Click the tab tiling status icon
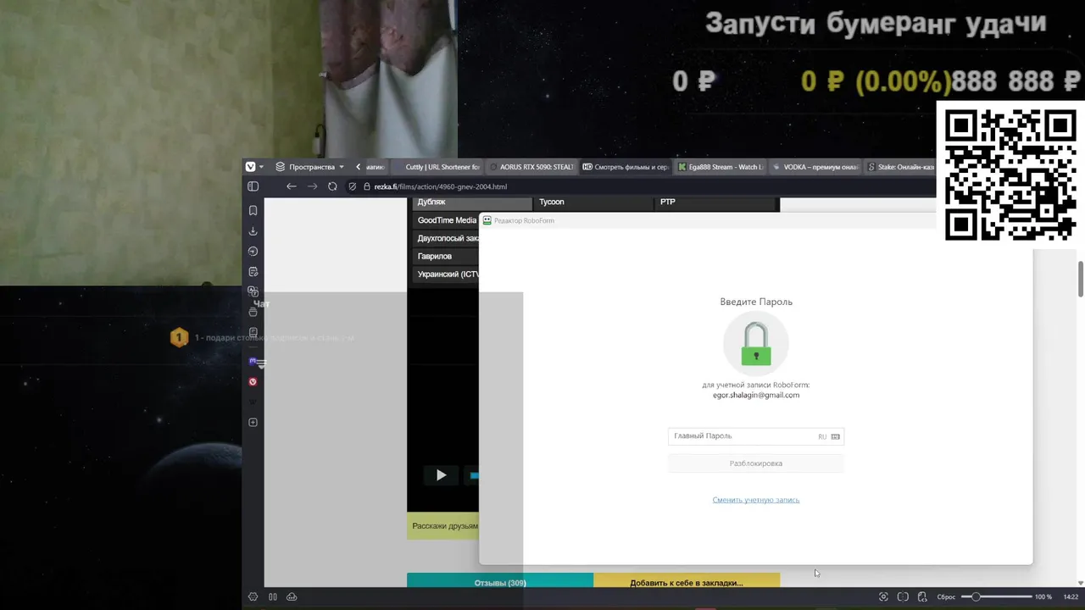 pos(903,596)
